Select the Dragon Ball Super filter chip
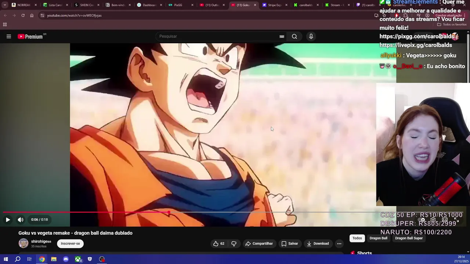 tap(409, 238)
